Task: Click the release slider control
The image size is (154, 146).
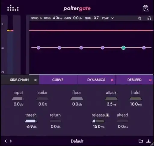Action: coord(98,121)
